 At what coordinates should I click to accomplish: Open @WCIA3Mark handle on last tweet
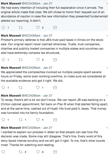pos(31,128)
